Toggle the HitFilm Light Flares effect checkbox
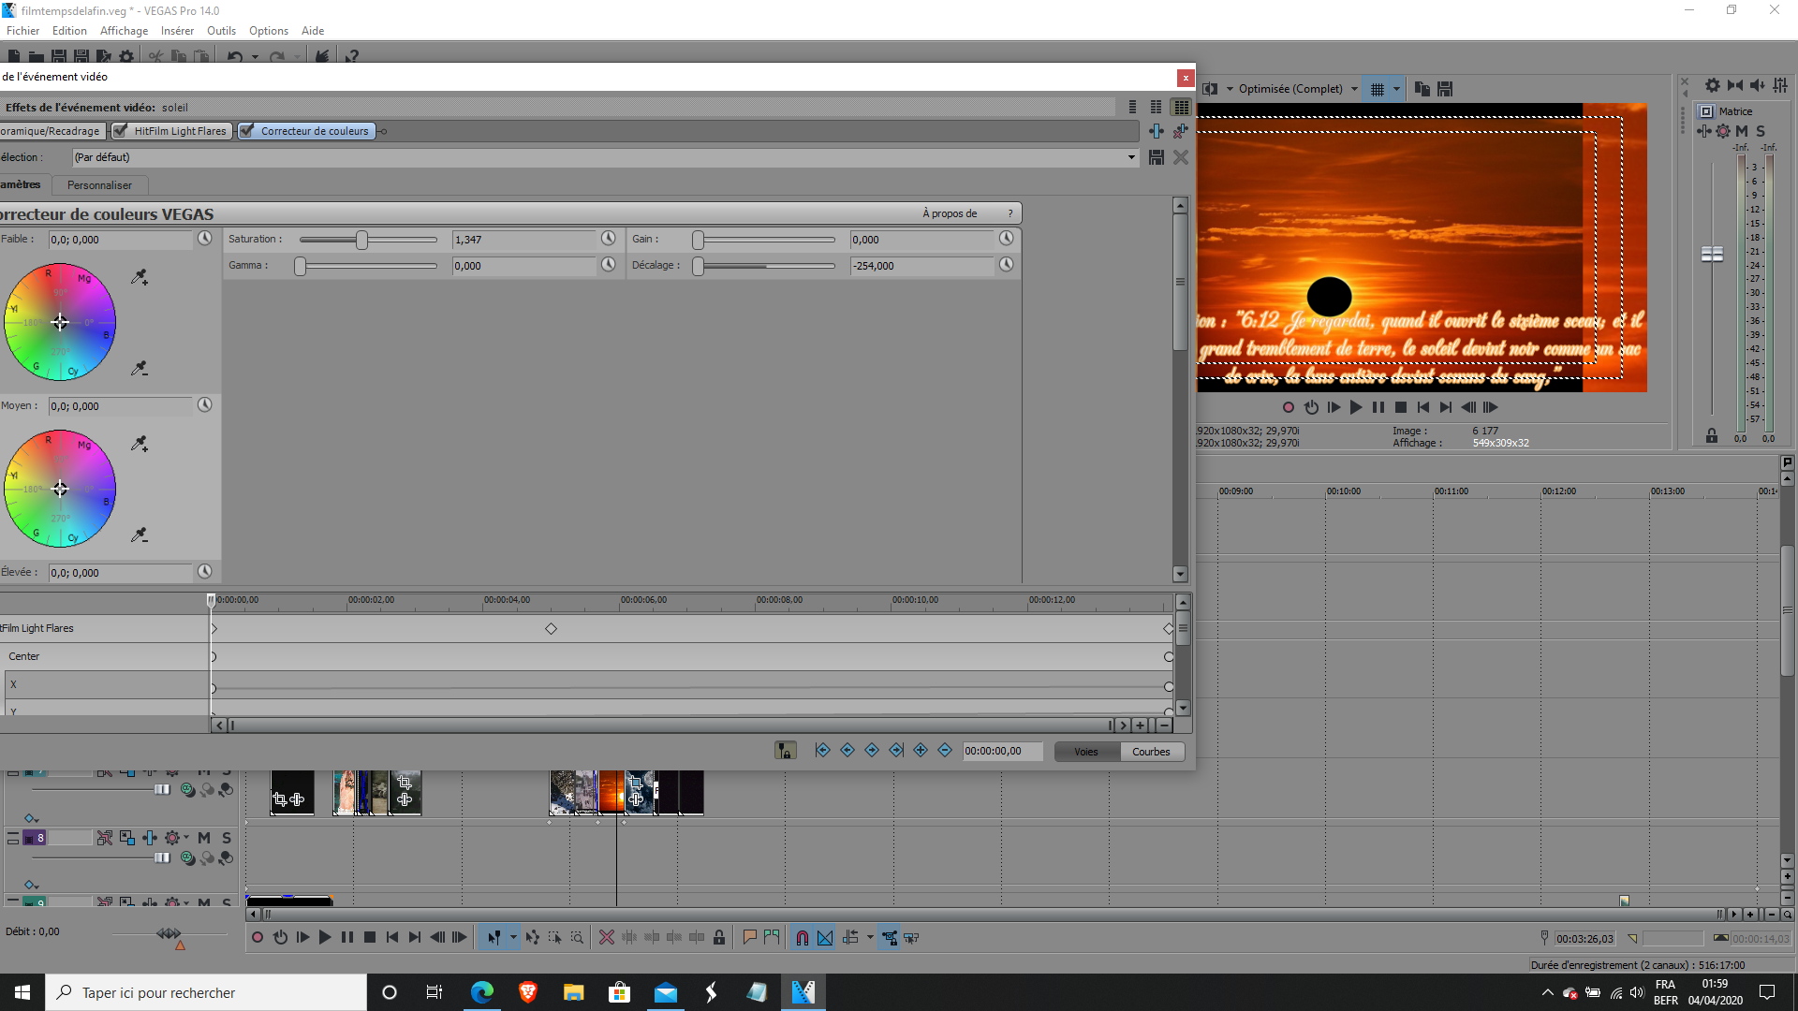Viewport: 1798px width, 1011px height. pos(121,131)
